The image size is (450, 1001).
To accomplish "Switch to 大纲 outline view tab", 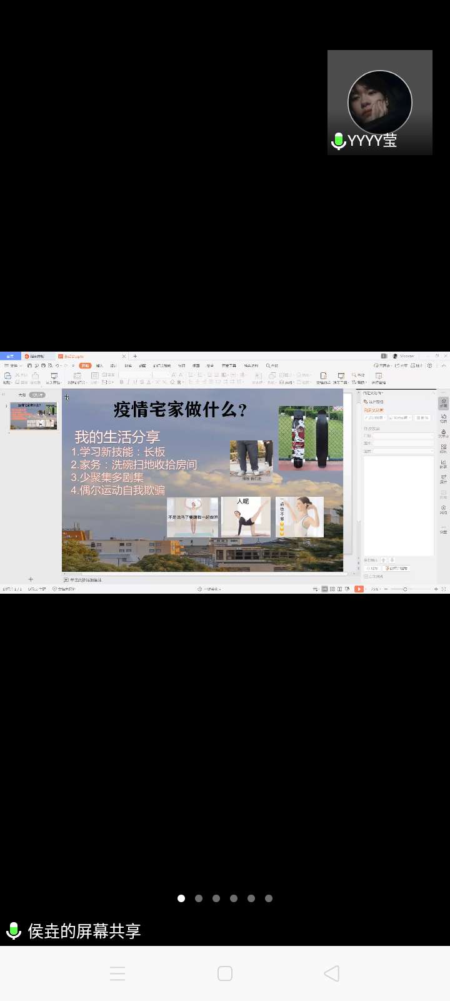I will (x=22, y=395).
